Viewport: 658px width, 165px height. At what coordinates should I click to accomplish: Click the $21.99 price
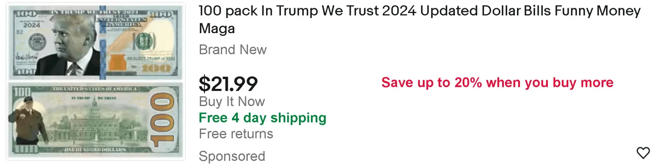pyautogui.click(x=228, y=84)
